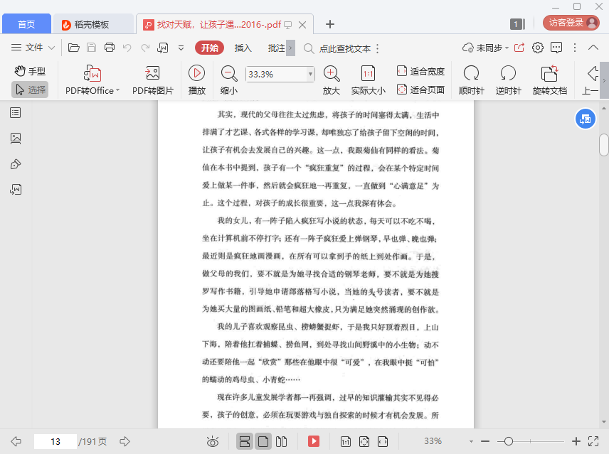The width and height of the screenshot is (609, 454).
Task: Click the undo arrow icon
Action: 127,48
